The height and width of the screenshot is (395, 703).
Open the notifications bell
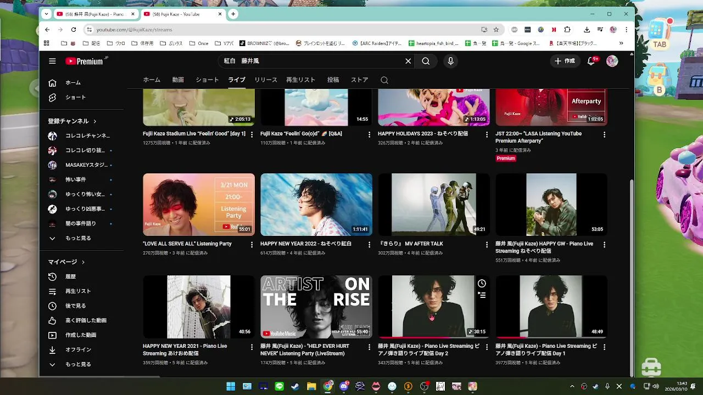tap(591, 61)
